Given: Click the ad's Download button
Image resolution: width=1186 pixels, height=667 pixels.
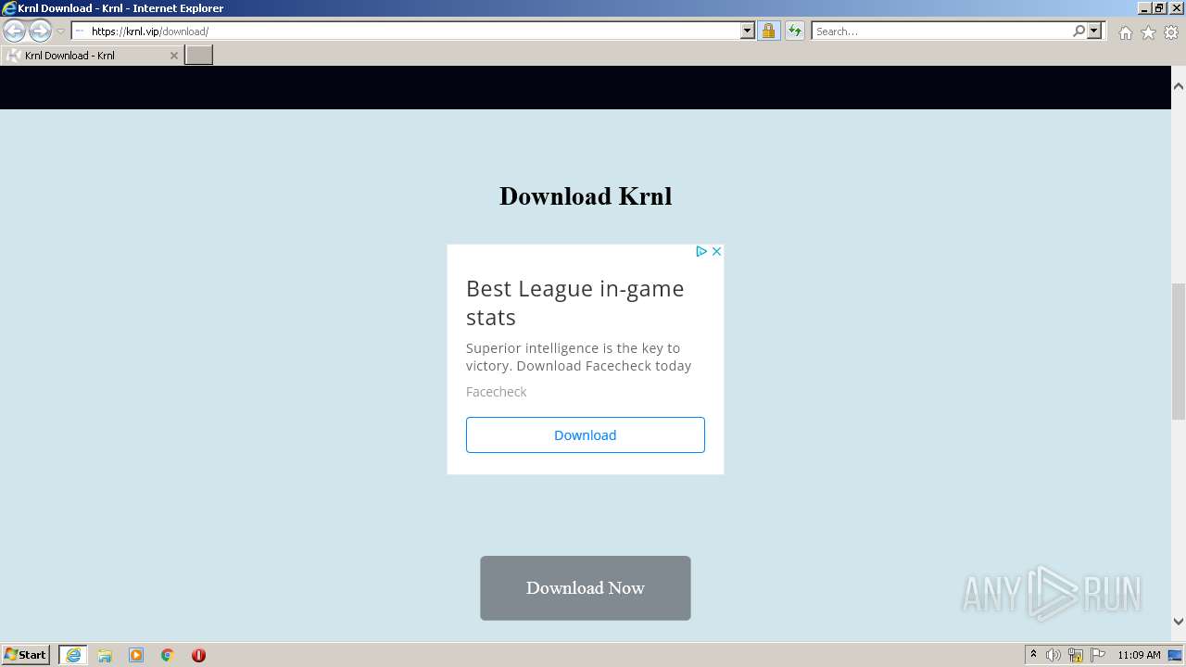Looking at the screenshot, I should coord(586,434).
